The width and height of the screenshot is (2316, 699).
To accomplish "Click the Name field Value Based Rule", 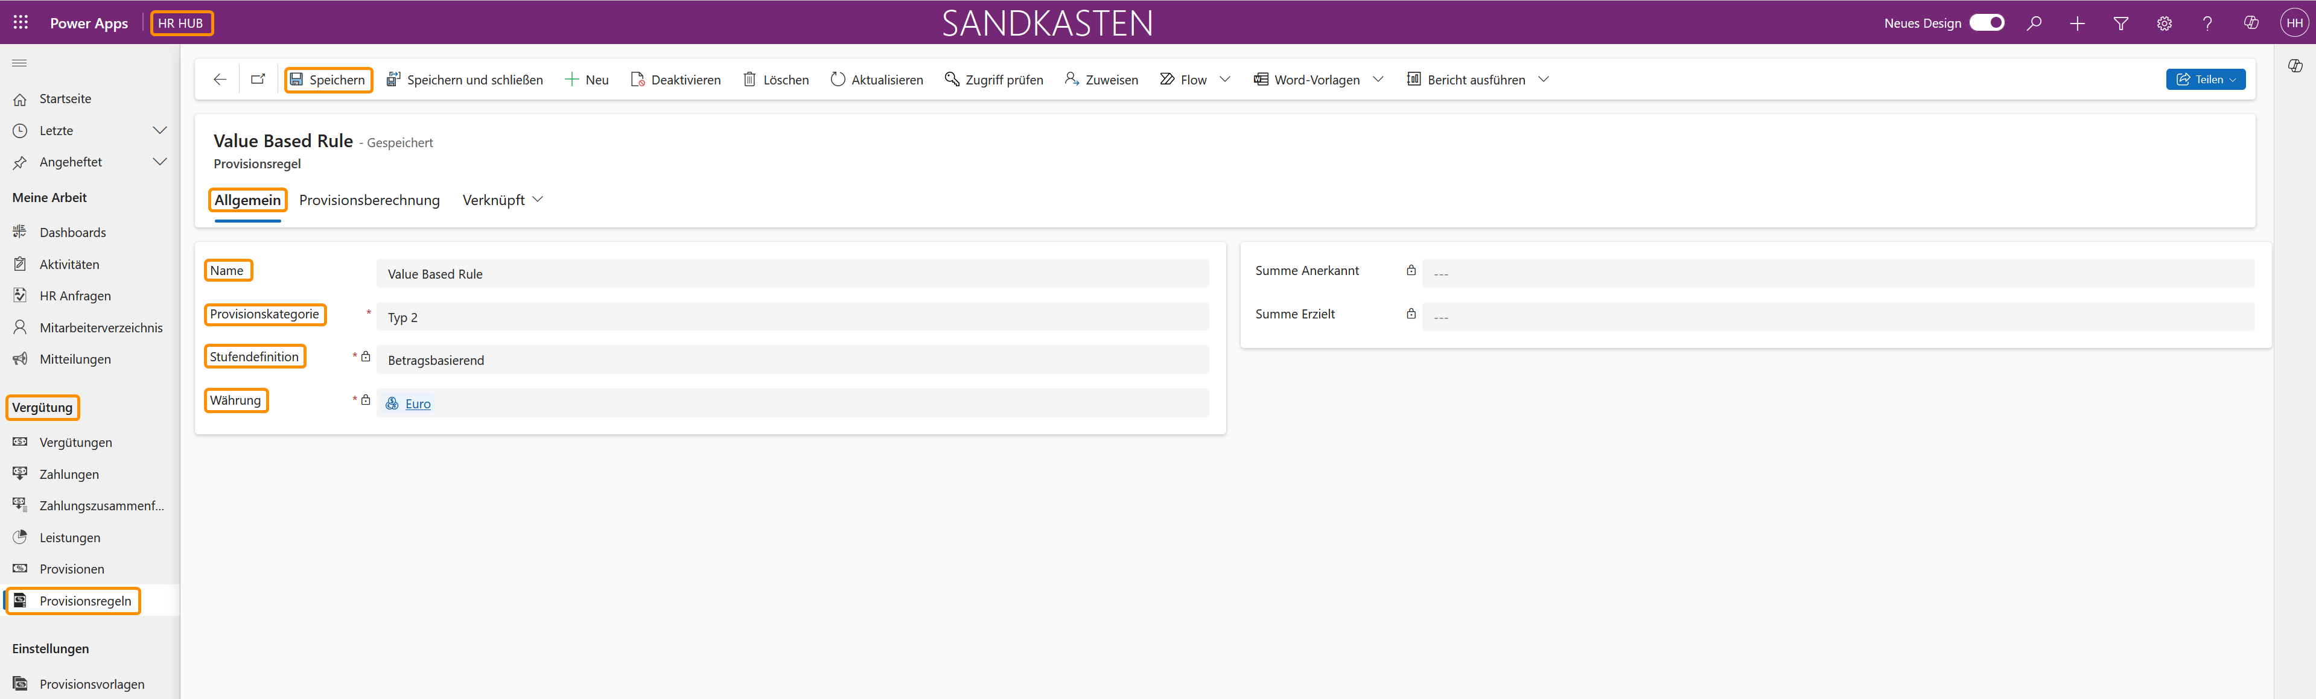I will coord(792,274).
